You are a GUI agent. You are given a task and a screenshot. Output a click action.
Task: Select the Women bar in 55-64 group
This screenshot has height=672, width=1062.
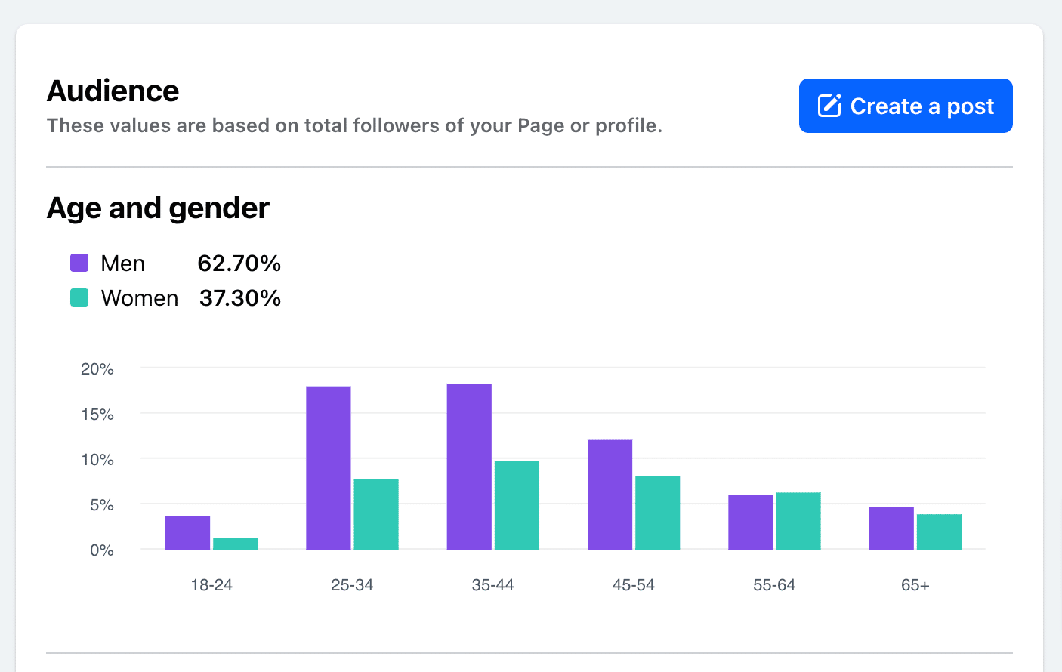(798, 521)
